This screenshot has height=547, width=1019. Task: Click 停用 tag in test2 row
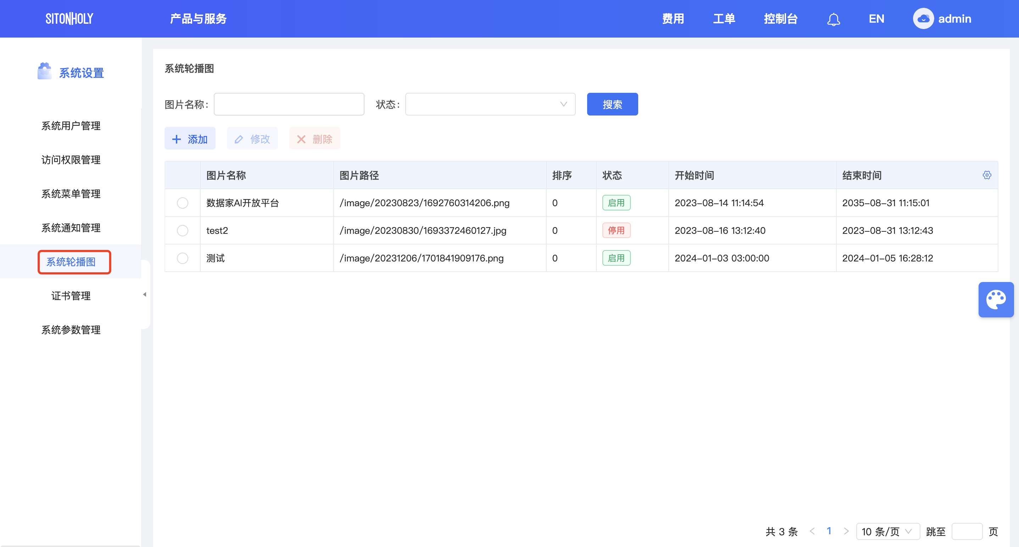click(616, 230)
